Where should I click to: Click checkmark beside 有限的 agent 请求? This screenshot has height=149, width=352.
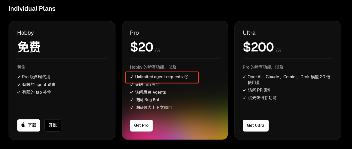coord(19,85)
